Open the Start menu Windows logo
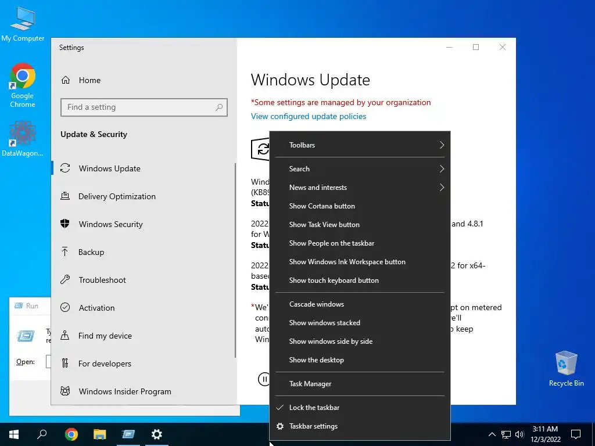595x446 pixels. [14, 434]
